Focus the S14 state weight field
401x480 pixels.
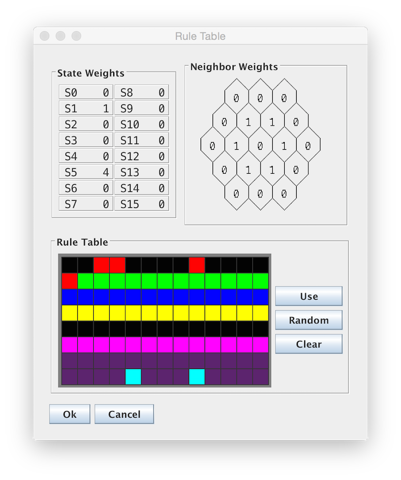pyautogui.click(x=141, y=188)
